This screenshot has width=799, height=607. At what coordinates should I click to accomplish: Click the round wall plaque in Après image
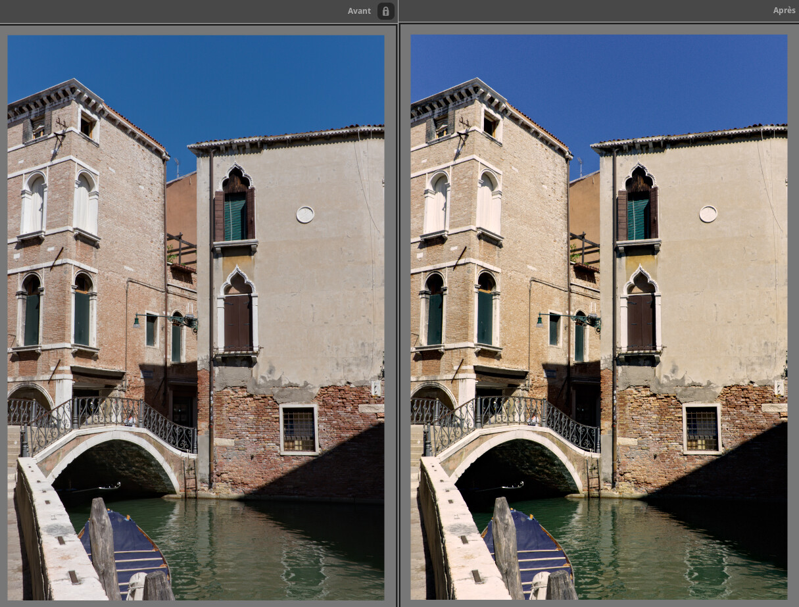click(708, 214)
